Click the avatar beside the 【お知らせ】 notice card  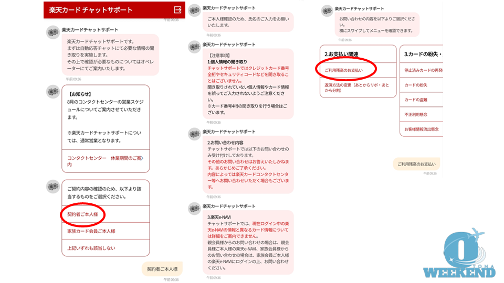coord(53,92)
